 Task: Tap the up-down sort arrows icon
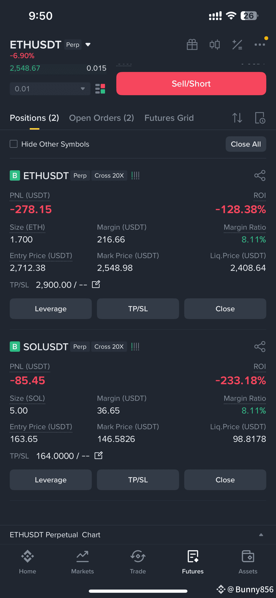(237, 118)
